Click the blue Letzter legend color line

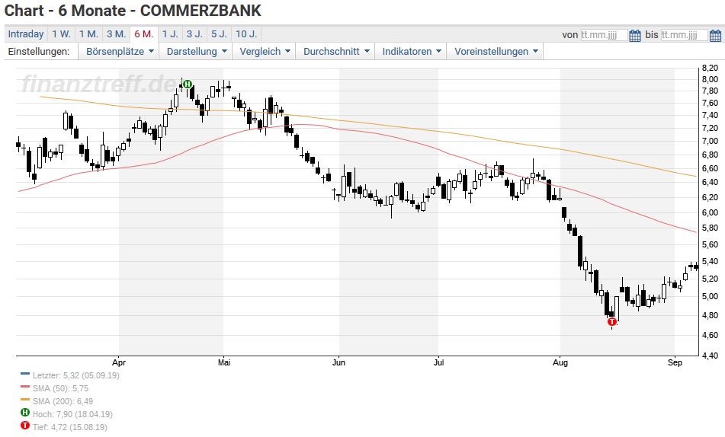pyautogui.click(x=25, y=374)
